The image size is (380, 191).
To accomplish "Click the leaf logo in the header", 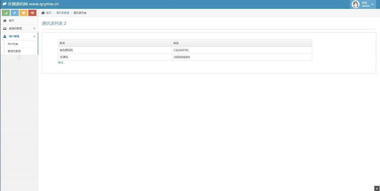I will click(x=4, y=4).
